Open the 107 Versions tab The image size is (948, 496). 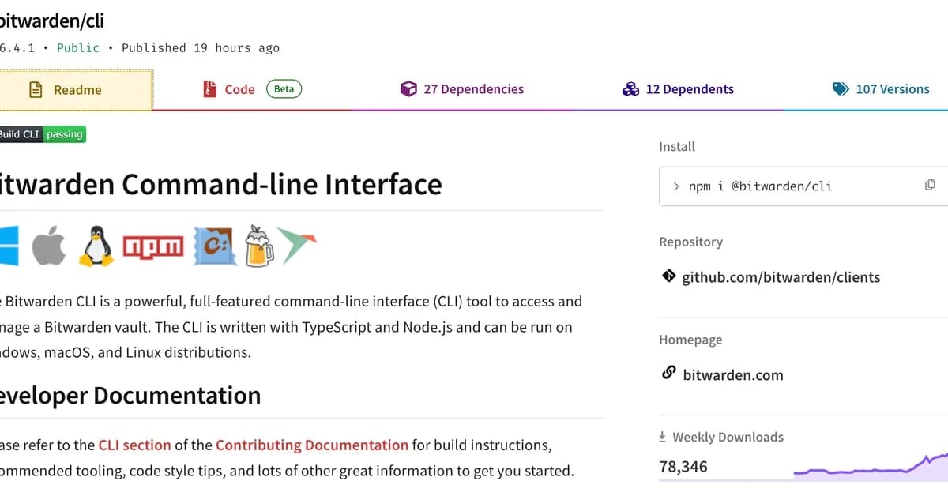point(881,89)
